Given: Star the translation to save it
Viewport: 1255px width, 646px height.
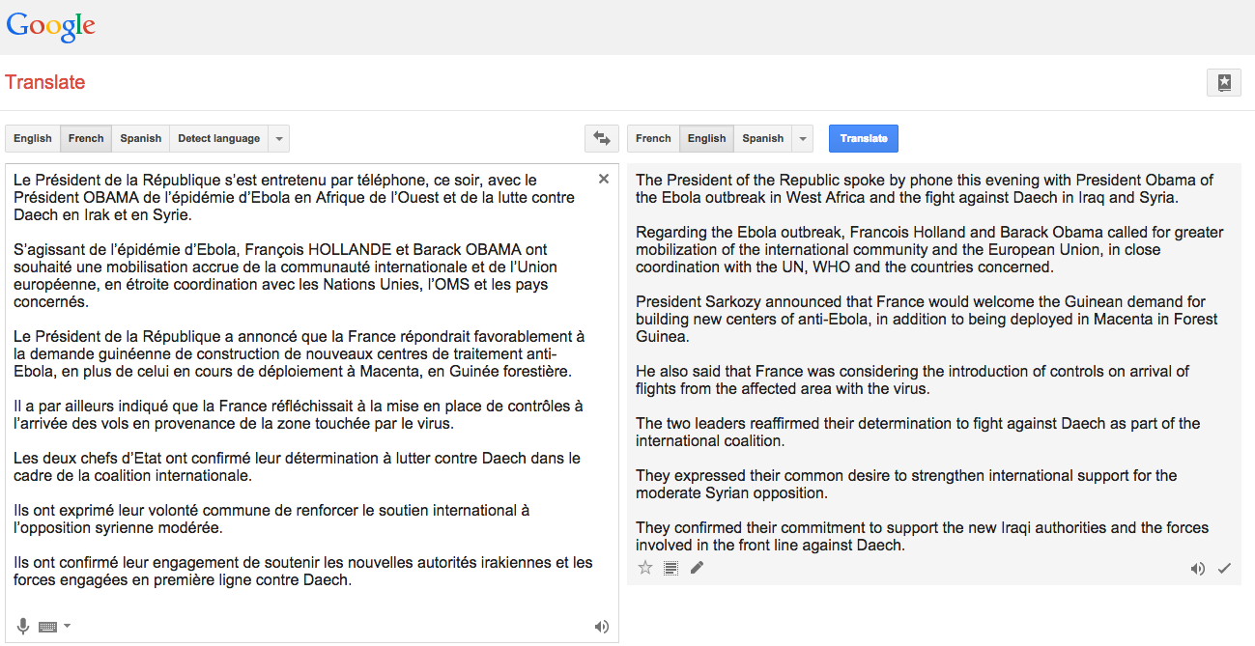Looking at the screenshot, I should (x=645, y=568).
